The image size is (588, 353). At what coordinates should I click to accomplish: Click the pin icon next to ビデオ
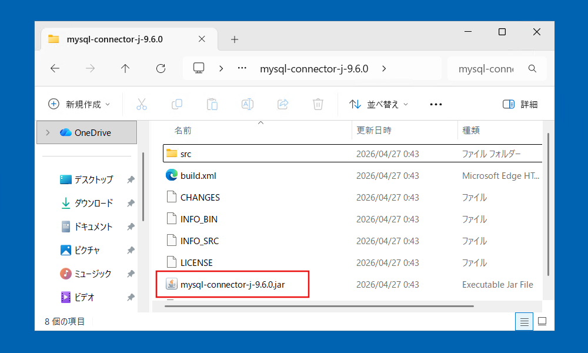click(131, 298)
